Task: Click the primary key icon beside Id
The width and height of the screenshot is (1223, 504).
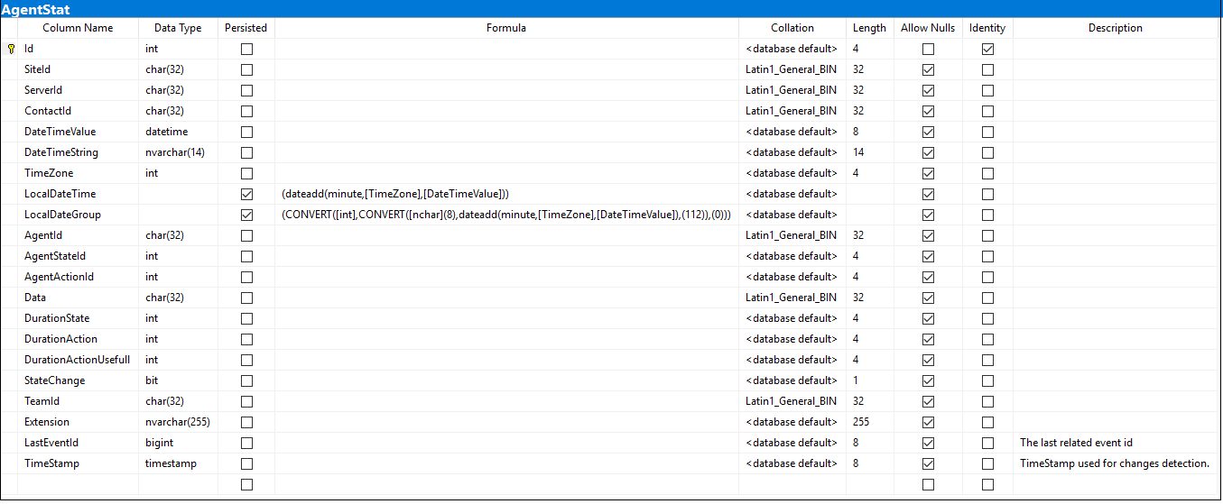Action: tap(11, 49)
